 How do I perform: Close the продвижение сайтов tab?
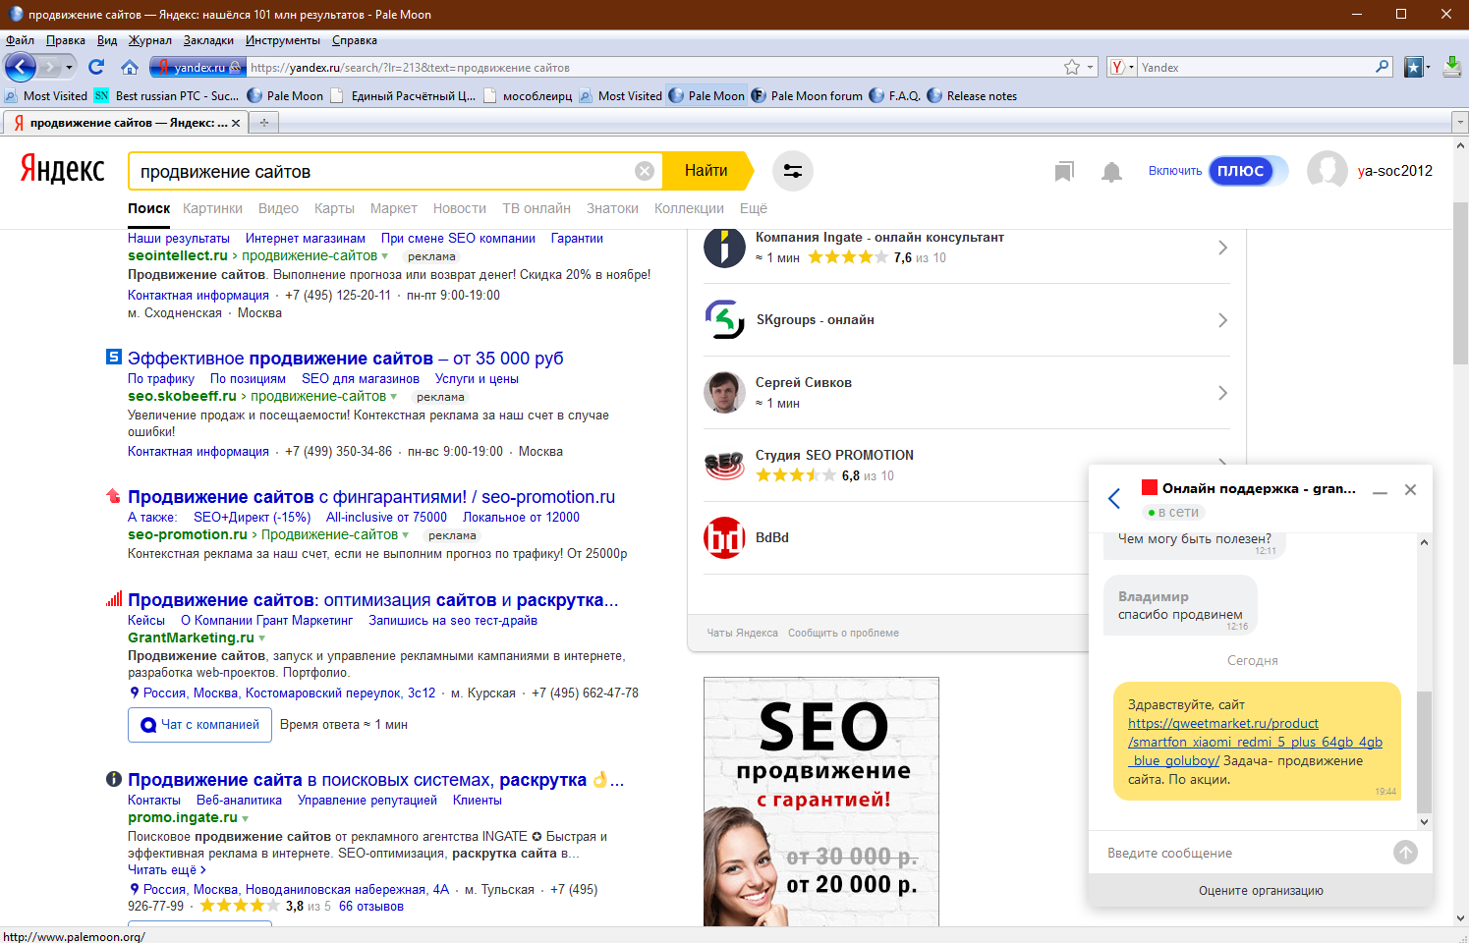pos(236,123)
